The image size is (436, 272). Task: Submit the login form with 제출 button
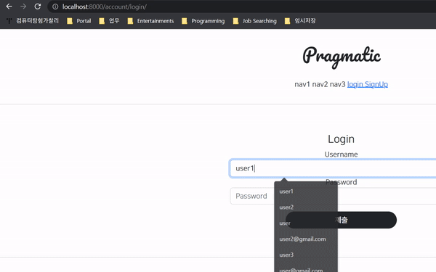pyautogui.click(x=342, y=220)
